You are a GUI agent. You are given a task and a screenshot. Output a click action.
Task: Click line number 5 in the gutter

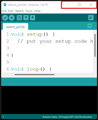[x=8, y=62]
